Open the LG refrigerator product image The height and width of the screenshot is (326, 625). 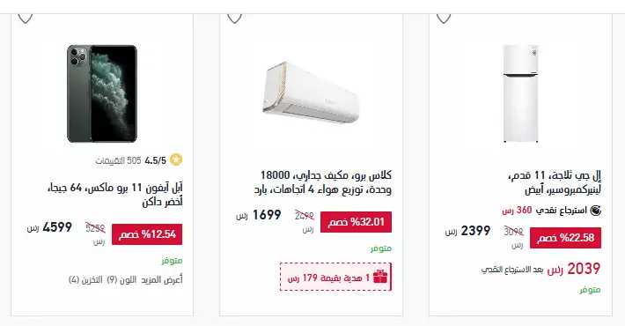[520, 93]
